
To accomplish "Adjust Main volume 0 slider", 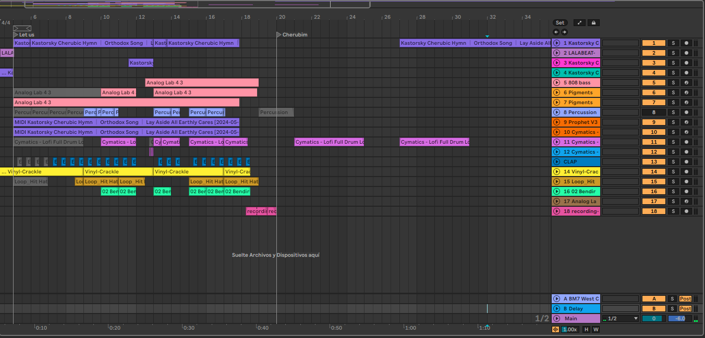I will [653, 319].
